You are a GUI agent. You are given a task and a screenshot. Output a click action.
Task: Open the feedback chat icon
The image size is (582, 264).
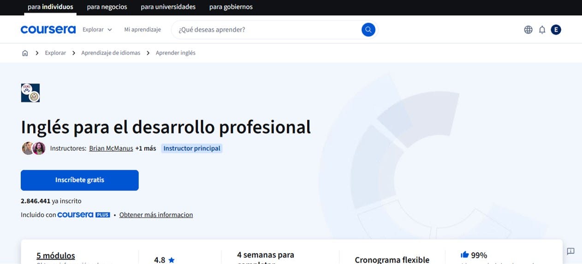click(570, 251)
